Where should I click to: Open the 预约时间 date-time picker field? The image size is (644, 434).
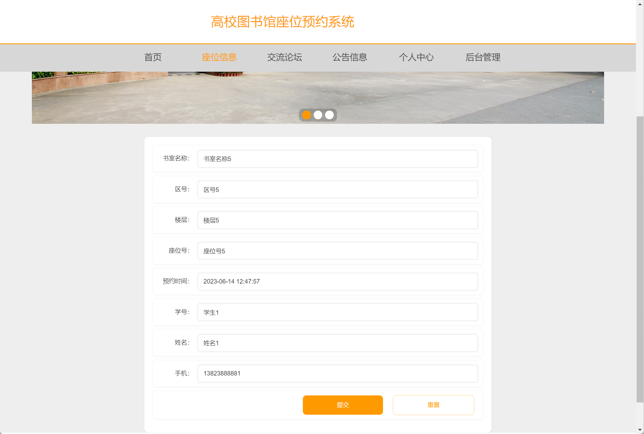[338, 282]
